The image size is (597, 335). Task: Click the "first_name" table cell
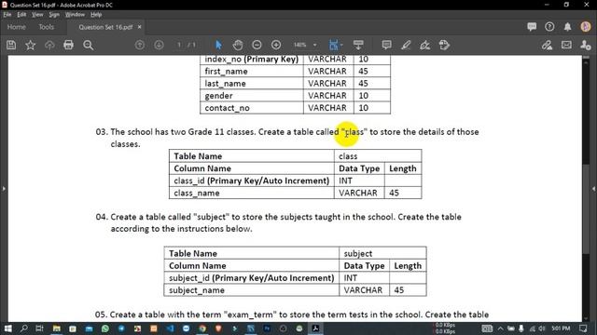[x=252, y=72]
